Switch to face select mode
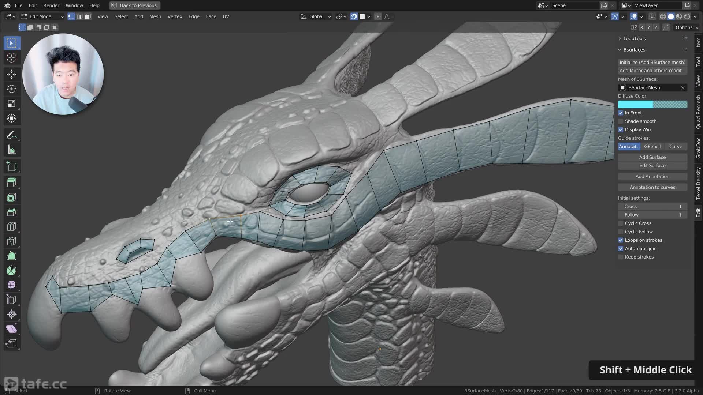This screenshot has width=703, height=395. pos(88,16)
